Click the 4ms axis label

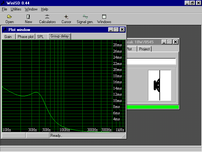coord(116,119)
